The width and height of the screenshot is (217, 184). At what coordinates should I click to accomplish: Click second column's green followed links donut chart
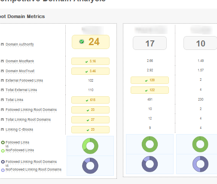tap(150, 144)
